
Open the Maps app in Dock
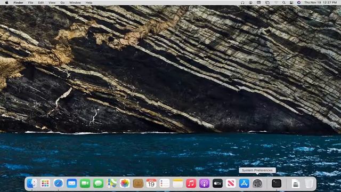click(111, 183)
